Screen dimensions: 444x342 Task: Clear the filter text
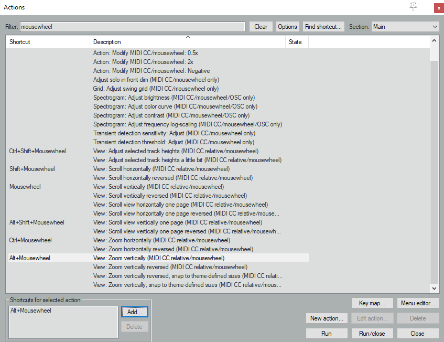coord(261,27)
